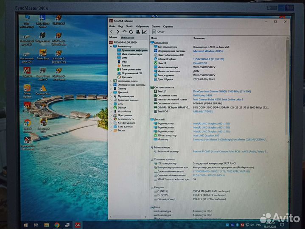305x229 pixels.
Task: Open Google Chrome from the taskbar
Action: [57, 225]
